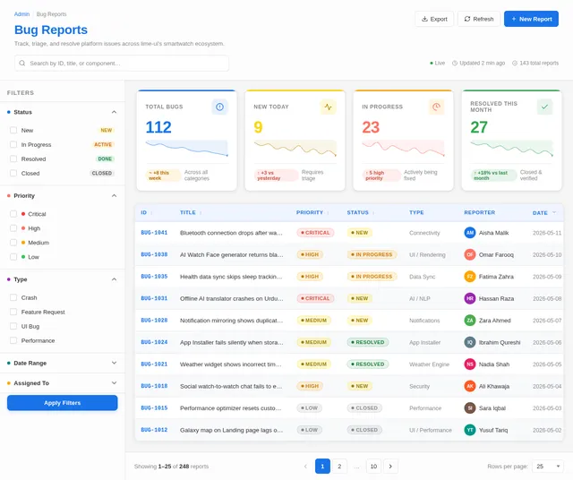573x480 pixels.
Task: Check the Critical priority filter
Action: (x=13, y=214)
